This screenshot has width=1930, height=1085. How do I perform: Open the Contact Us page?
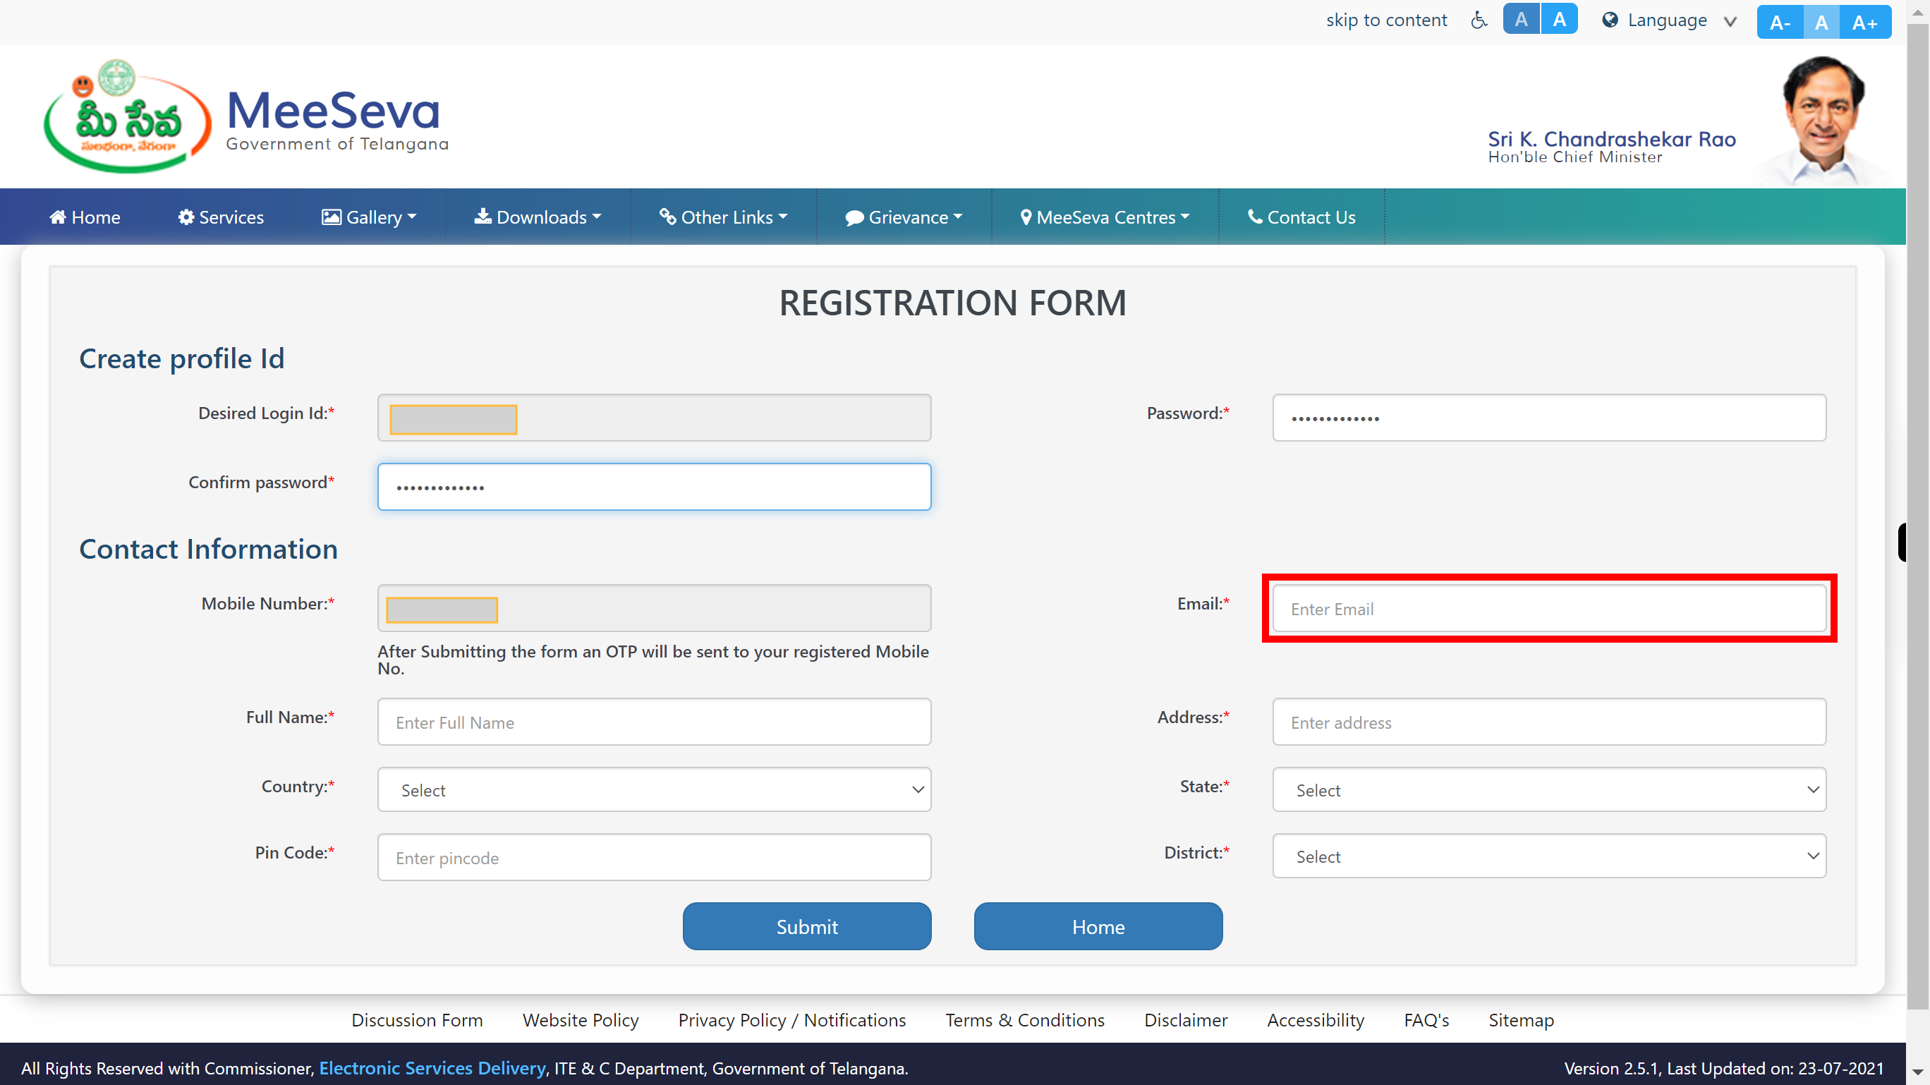point(1301,217)
